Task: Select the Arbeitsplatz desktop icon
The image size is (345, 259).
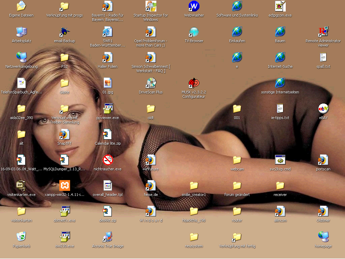Action: pos(22,32)
